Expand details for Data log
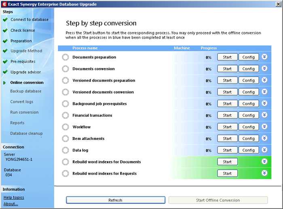Image resolution: width=283 pixels, height=209 pixels. 264,150
